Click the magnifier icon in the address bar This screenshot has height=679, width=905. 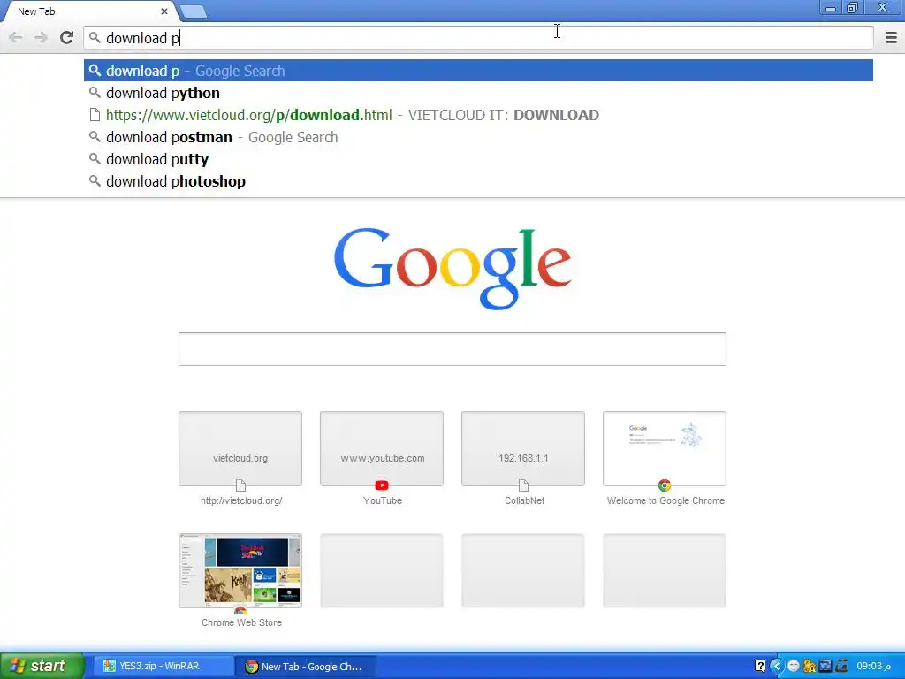tap(95, 38)
